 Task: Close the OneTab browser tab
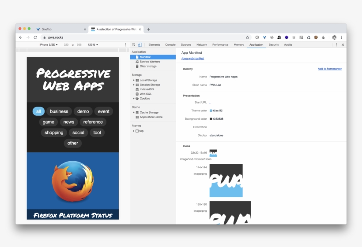click(85, 29)
